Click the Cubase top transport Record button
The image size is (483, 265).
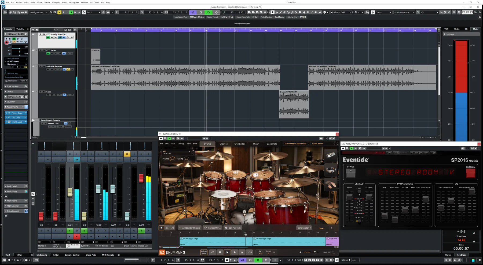216,12
